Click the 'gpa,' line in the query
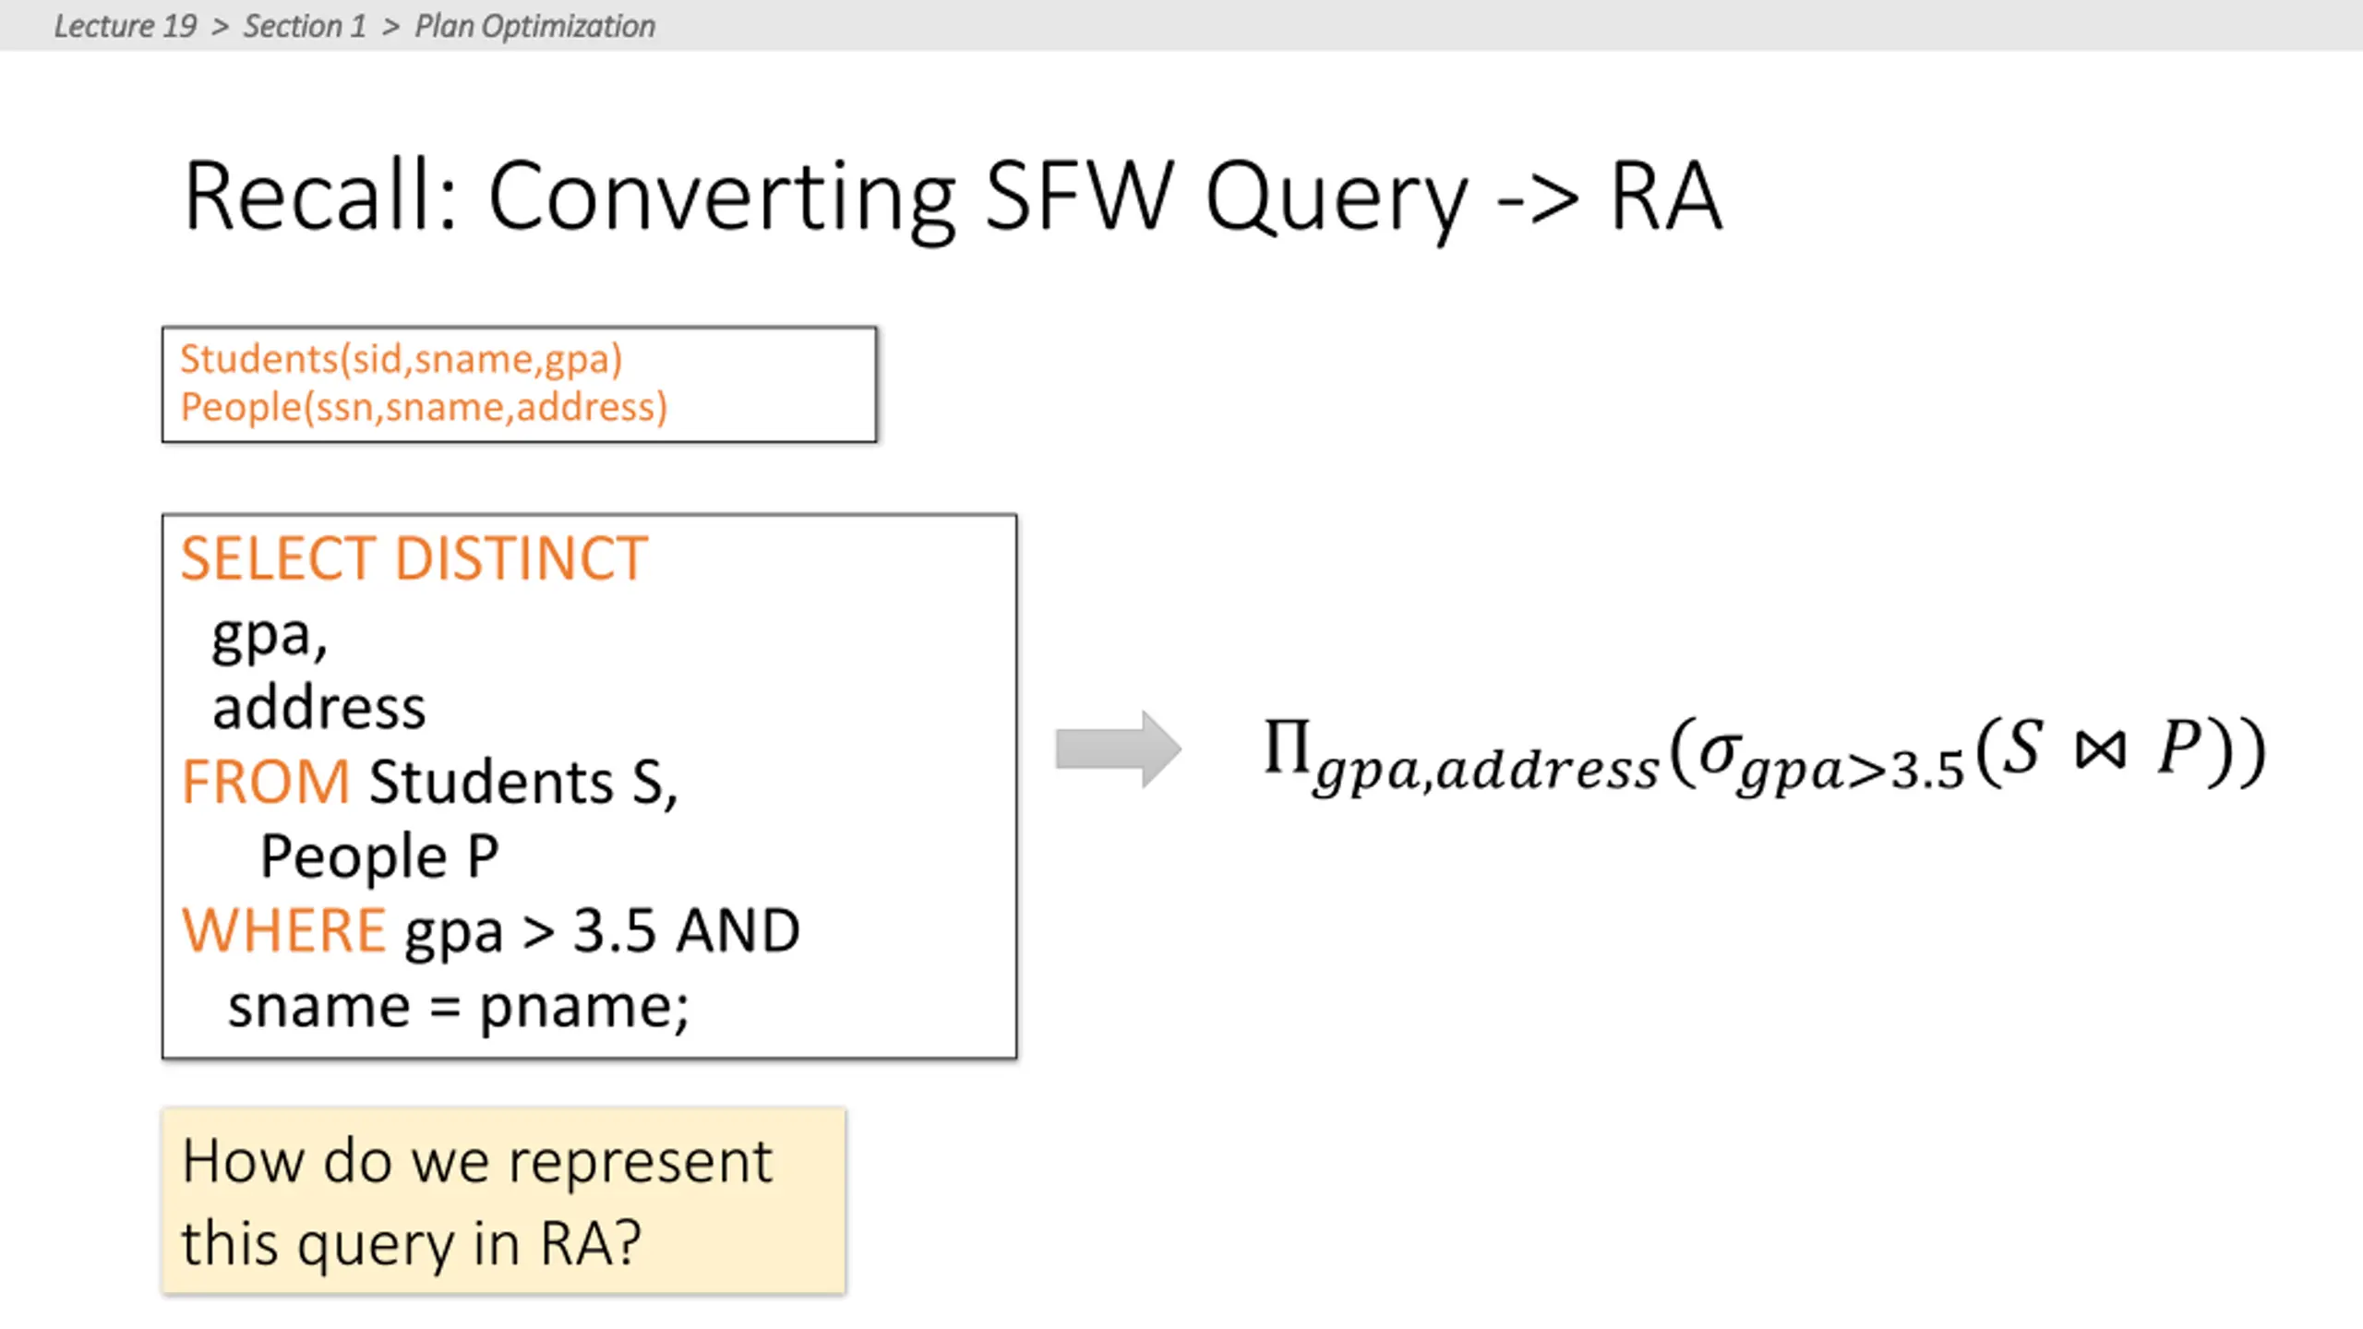2363x1329 pixels. click(x=270, y=637)
